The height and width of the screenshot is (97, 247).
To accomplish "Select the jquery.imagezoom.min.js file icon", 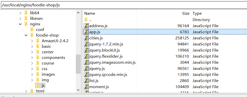I will [x=86, y=62].
